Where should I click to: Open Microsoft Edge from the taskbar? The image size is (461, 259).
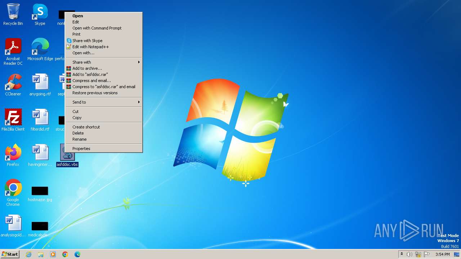tap(77, 254)
